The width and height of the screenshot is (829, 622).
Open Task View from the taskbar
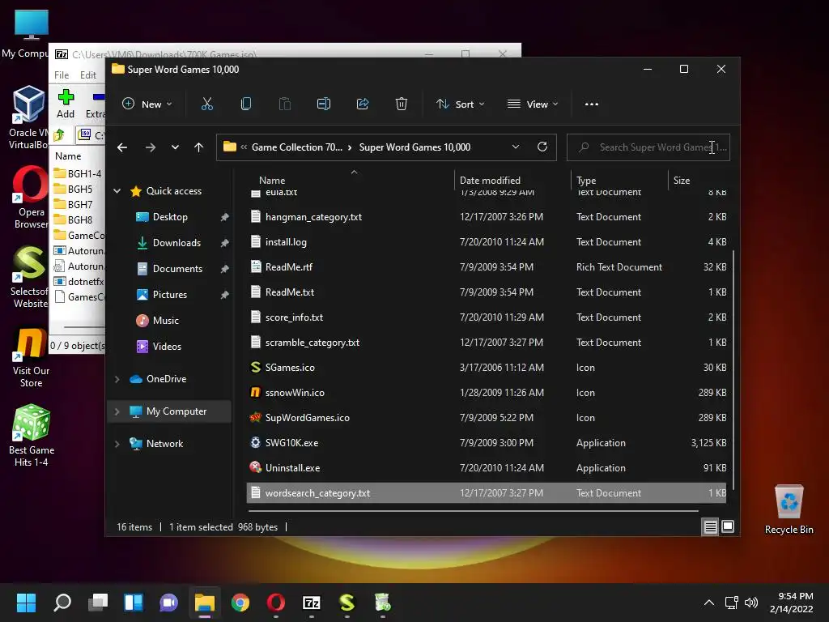point(98,603)
